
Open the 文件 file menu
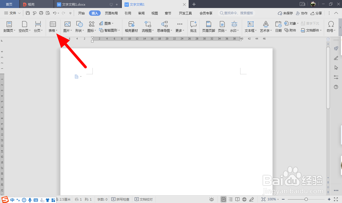[12, 13]
